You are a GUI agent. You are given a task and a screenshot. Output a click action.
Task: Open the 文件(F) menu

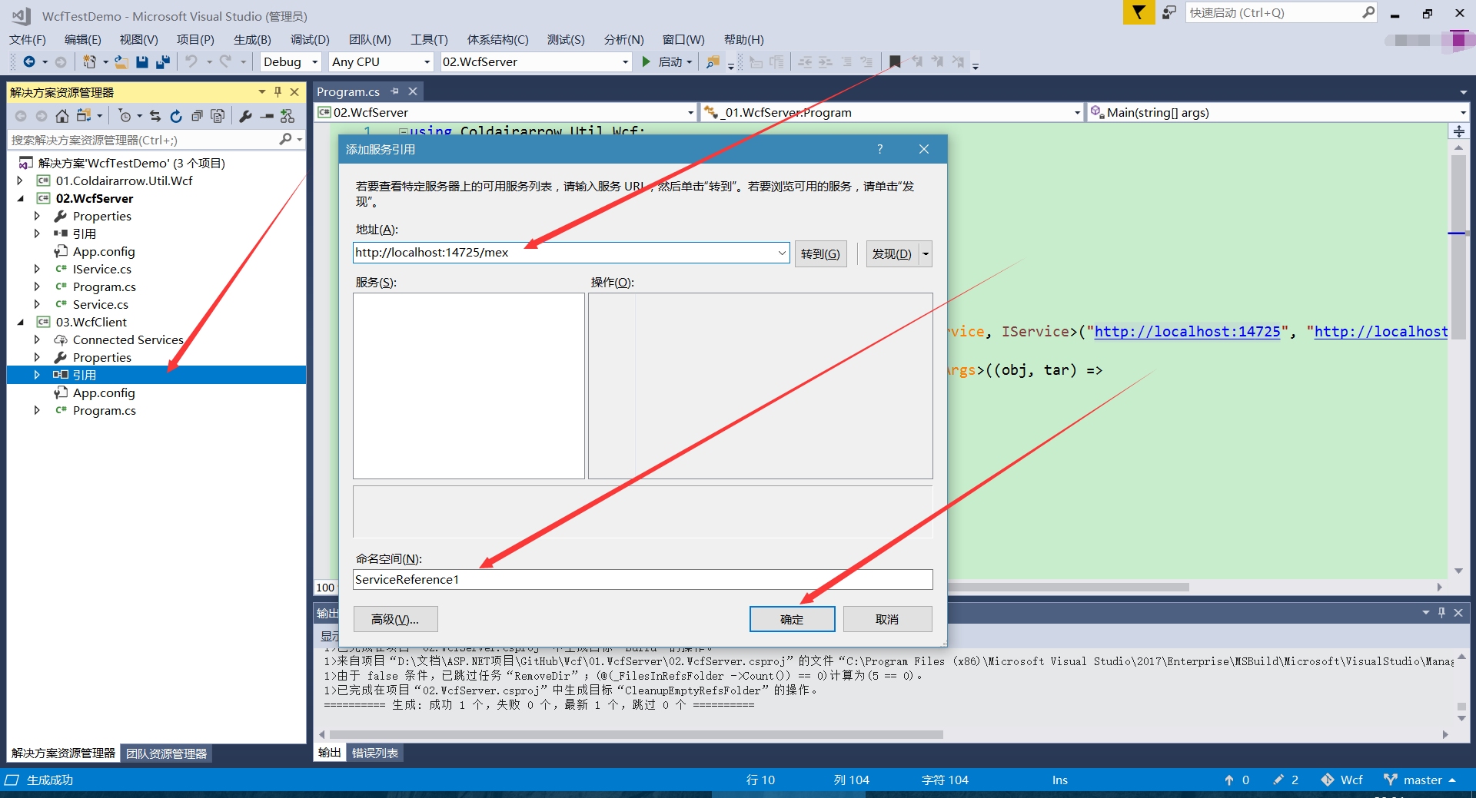[x=28, y=39]
